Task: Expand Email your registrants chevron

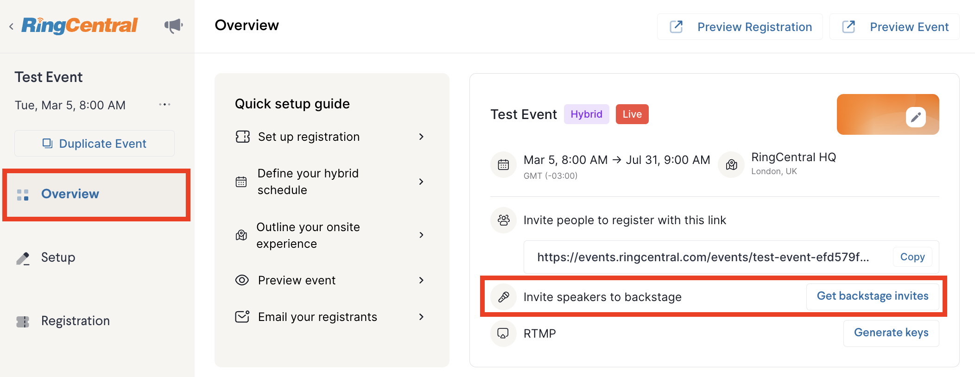Action: coord(421,317)
